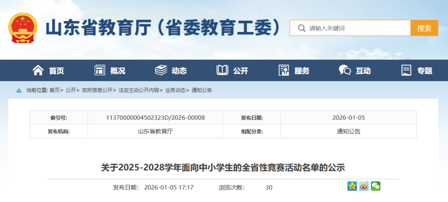The width and height of the screenshot is (448, 202).
Task: Open the 法定主动公开内容 breadcrumb link
Action: coord(139,90)
